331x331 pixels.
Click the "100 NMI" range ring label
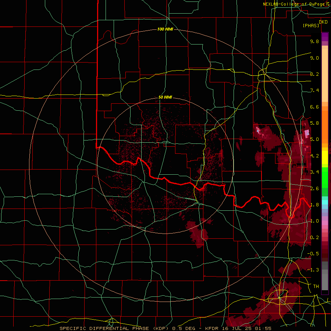pos(165,29)
